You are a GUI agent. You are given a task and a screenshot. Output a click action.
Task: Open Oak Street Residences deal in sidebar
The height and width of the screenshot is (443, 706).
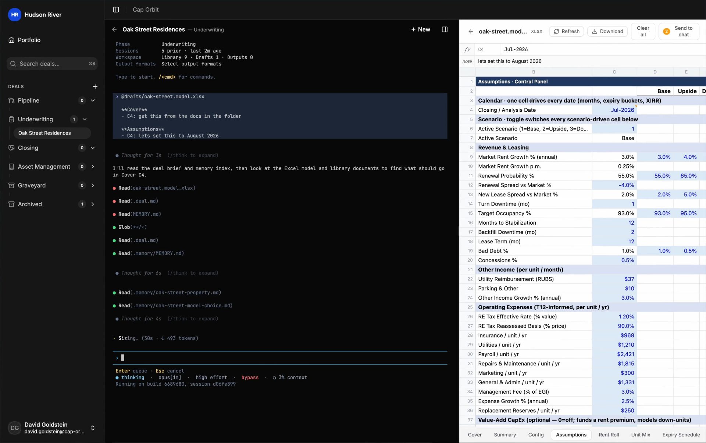point(52,133)
